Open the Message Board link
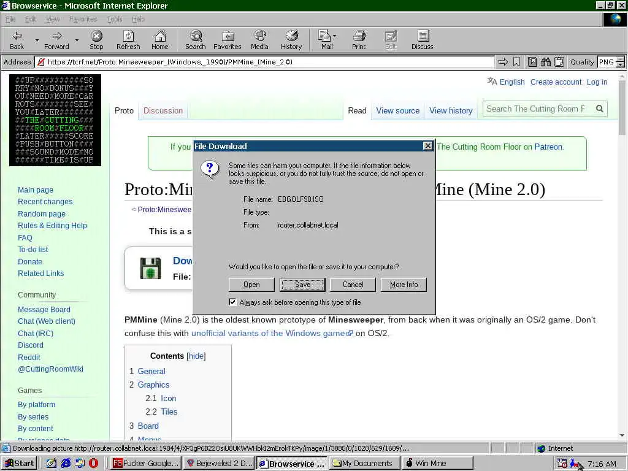Screen dimensions: 628x471 click(x=44, y=309)
